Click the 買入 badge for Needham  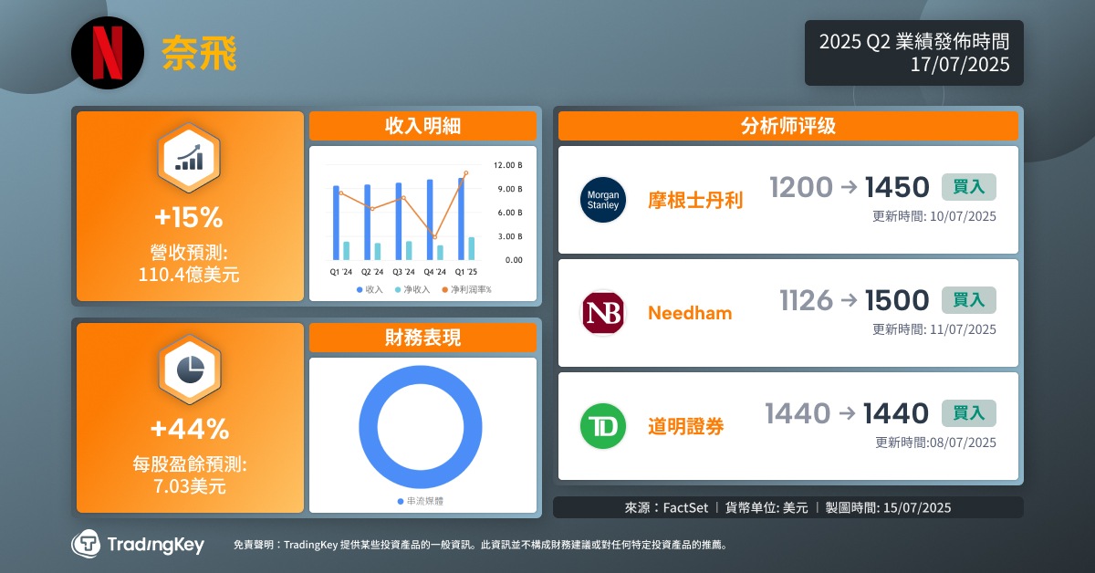[x=968, y=300]
